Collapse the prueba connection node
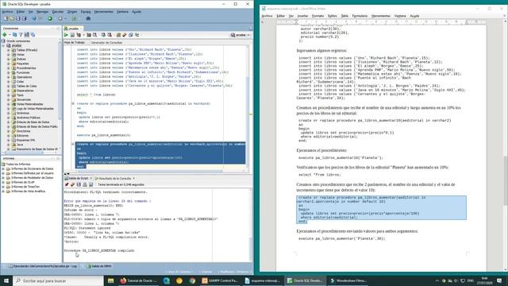 (x=3, y=46)
